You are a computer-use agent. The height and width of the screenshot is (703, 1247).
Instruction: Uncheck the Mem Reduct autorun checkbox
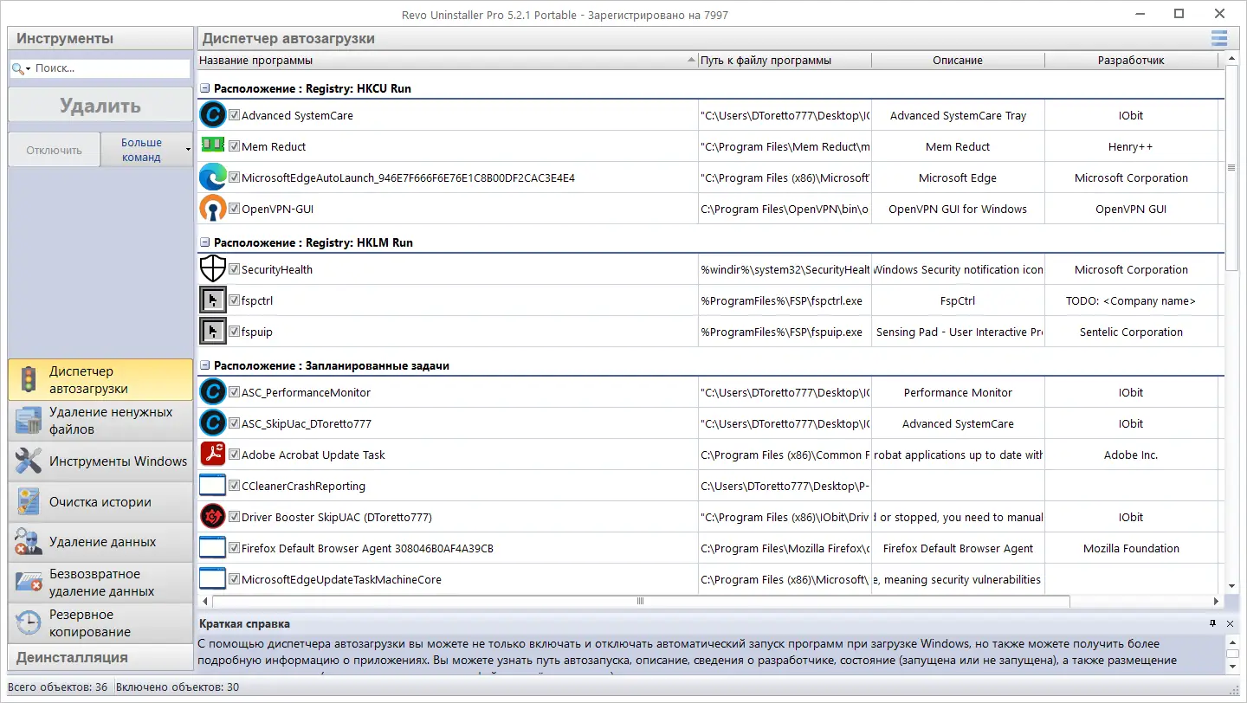tap(234, 146)
